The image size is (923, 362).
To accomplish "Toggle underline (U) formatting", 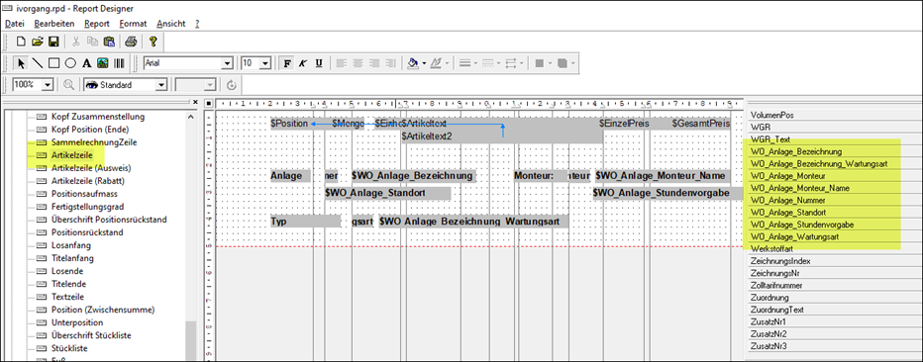I will tap(319, 63).
